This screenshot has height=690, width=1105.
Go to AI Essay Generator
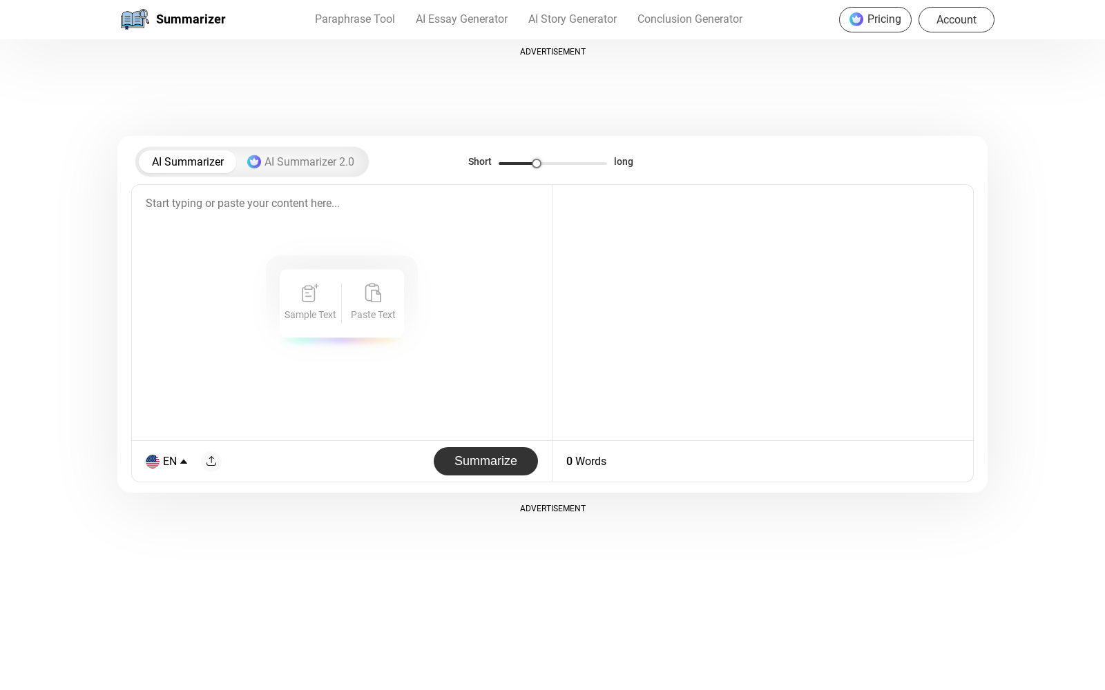point(461,19)
